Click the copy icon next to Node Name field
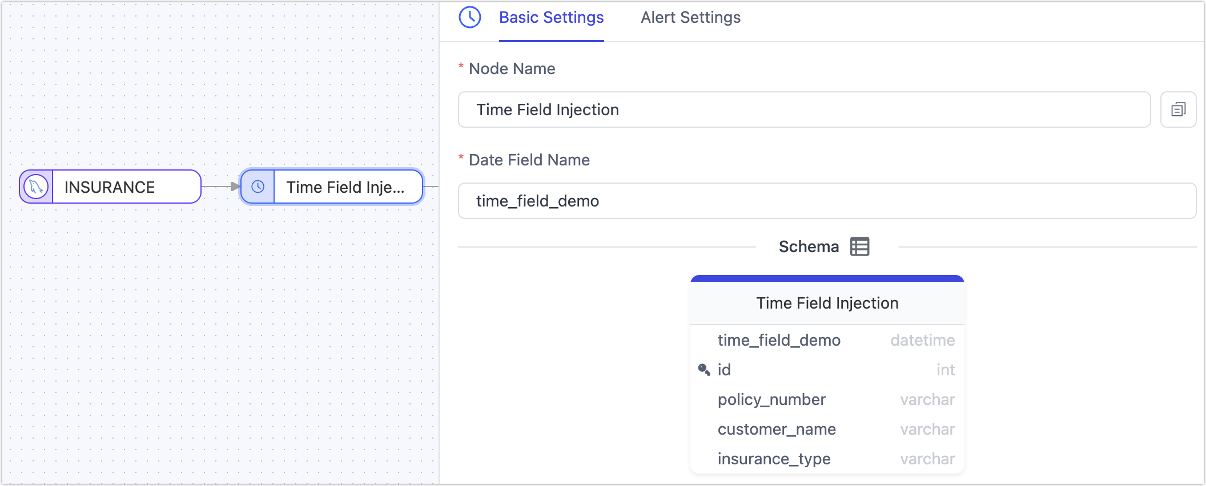 pyautogui.click(x=1178, y=109)
